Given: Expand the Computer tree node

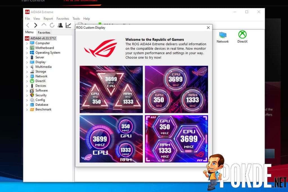Looking at the screenshot, I should pyautogui.click(x=27, y=43).
